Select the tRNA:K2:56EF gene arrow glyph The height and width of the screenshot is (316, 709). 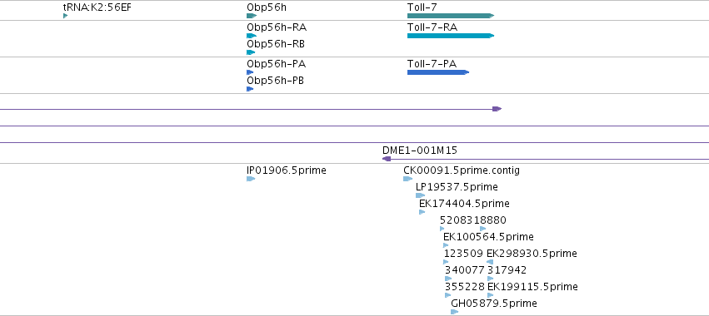click(66, 16)
